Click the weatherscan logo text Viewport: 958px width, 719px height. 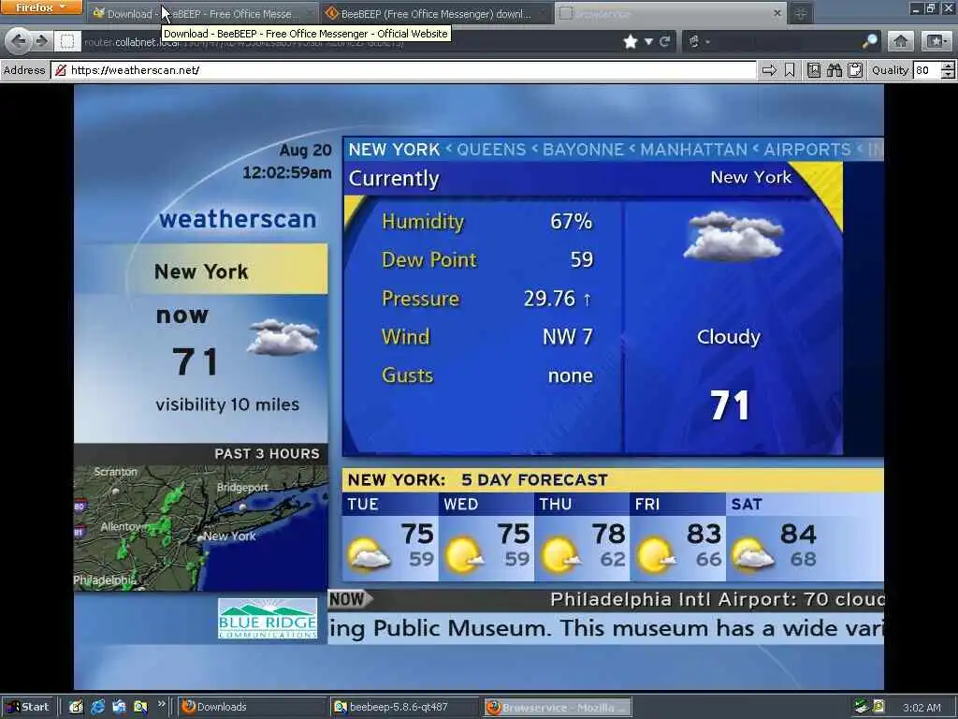point(238,219)
